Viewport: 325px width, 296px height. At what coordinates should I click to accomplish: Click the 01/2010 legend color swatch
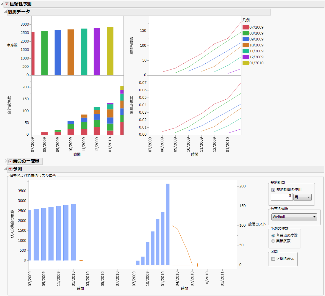pyautogui.click(x=246, y=63)
